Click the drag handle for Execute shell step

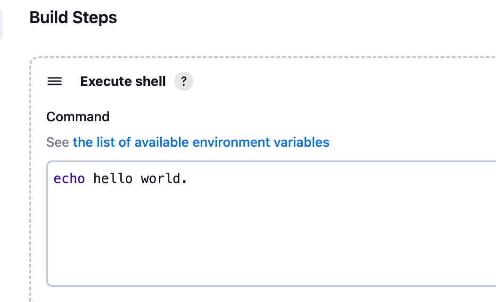pyautogui.click(x=55, y=82)
